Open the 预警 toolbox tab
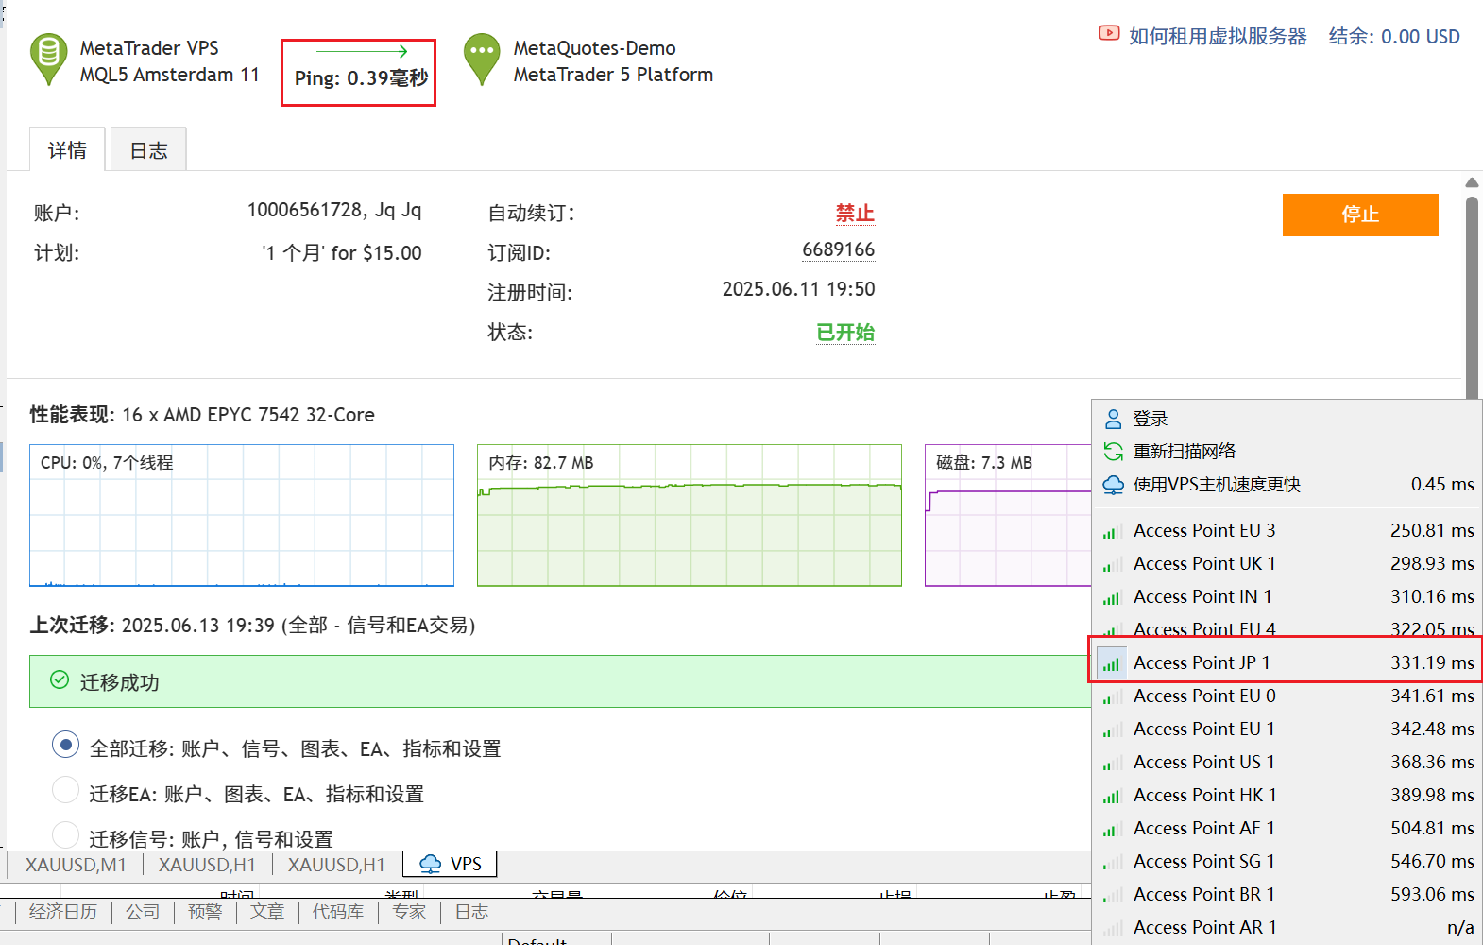 pos(205,912)
